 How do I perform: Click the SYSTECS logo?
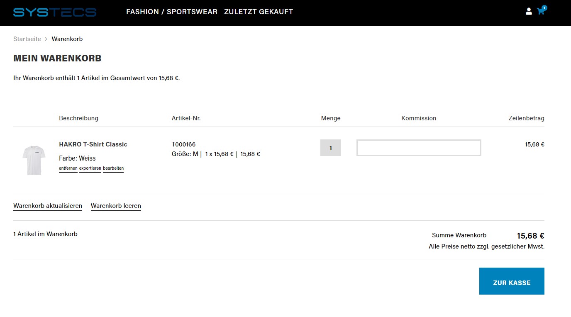(55, 12)
